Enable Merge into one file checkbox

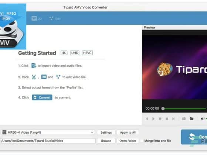142,141
